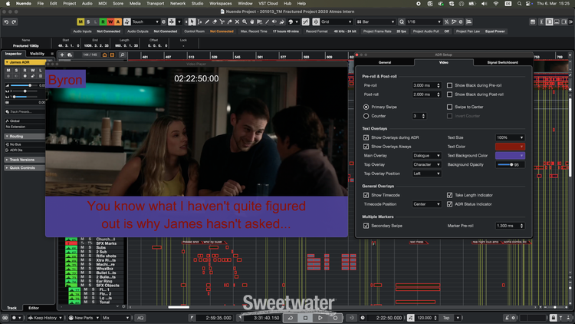This screenshot has width=575, height=324.
Task: Mute the James ADR track in Inspector
Action: coord(8,69)
